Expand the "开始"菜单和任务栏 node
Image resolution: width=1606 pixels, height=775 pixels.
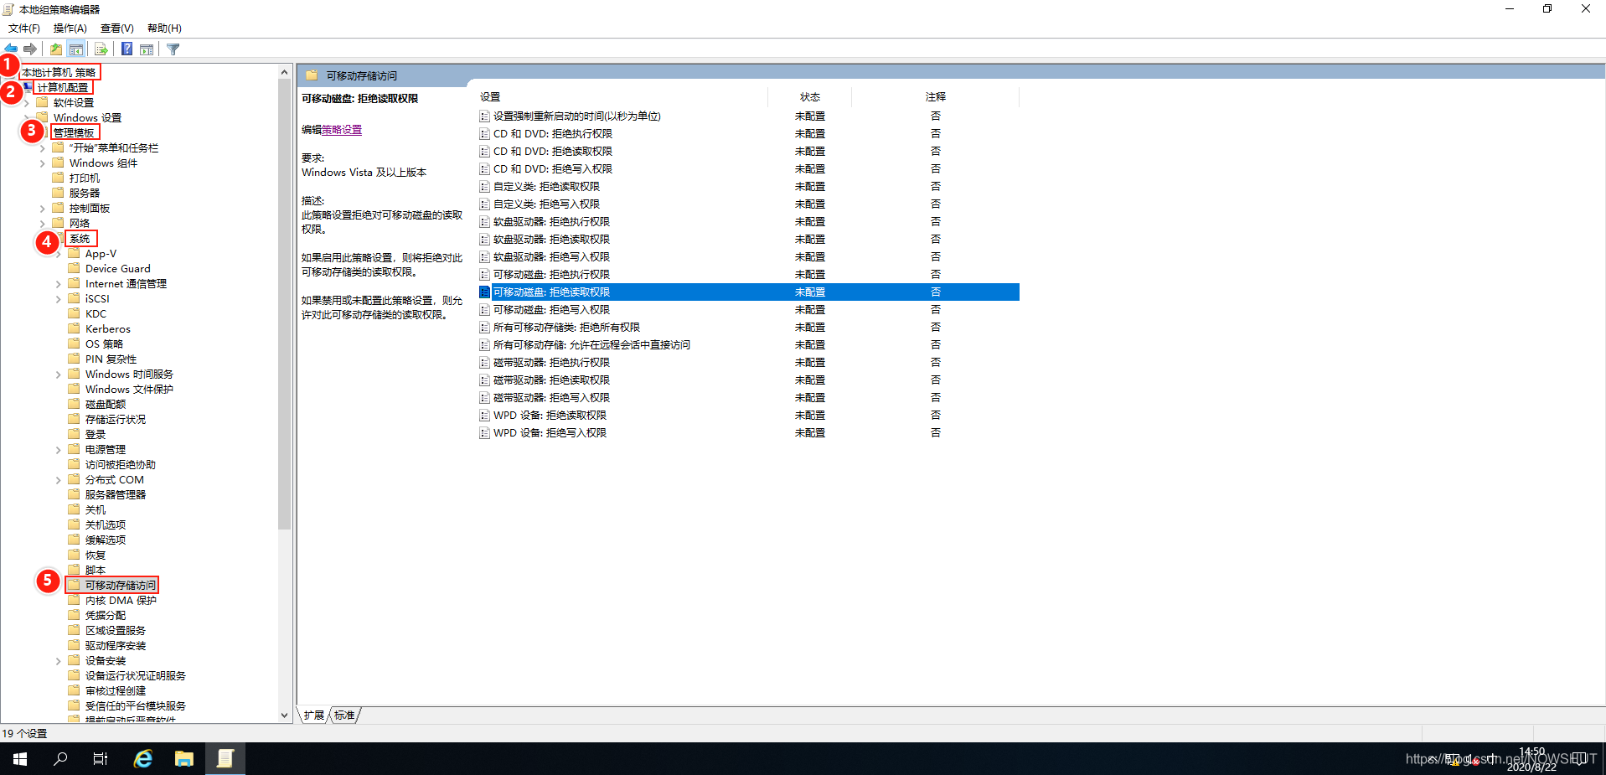click(x=43, y=148)
